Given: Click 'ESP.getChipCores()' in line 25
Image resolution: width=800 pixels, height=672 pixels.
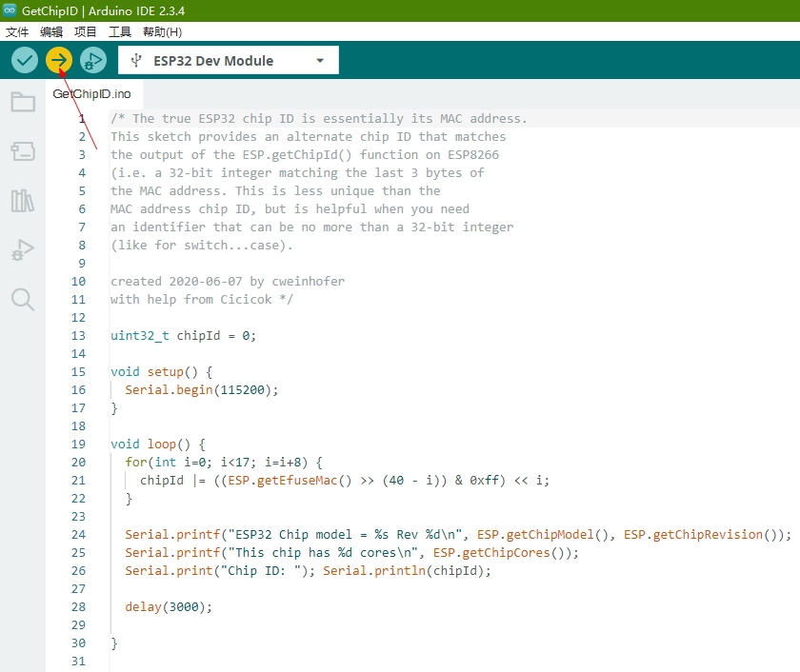Looking at the screenshot, I should click(x=498, y=553).
